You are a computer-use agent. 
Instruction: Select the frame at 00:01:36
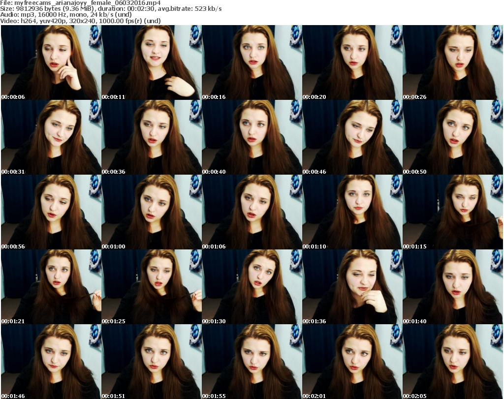pyautogui.click(x=352, y=287)
